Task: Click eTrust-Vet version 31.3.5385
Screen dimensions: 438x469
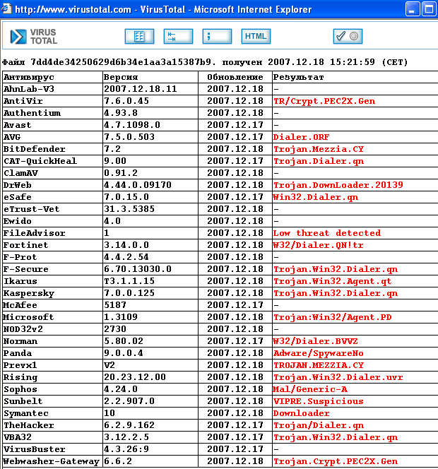Action: click(129, 209)
